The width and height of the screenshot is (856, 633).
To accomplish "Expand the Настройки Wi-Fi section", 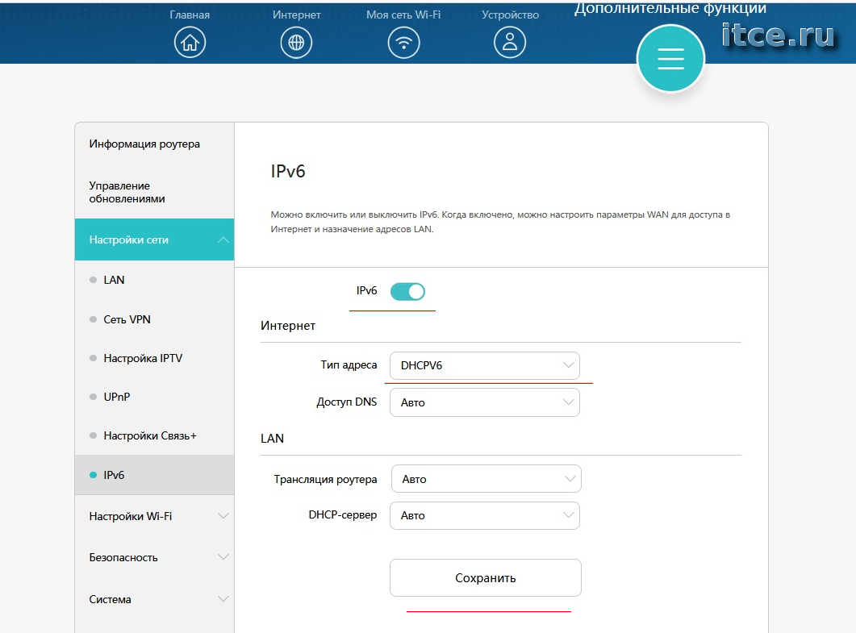I will tap(154, 516).
